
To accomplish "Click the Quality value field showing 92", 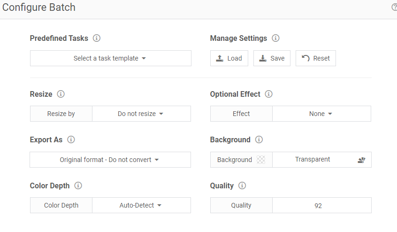I will [x=322, y=205].
